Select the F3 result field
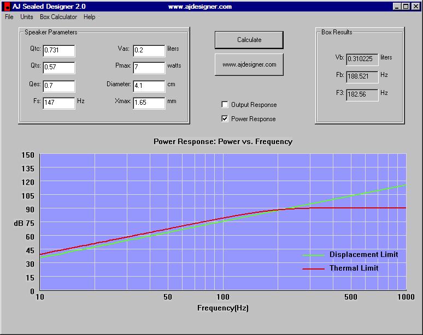This screenshot has width=423, height=335. click(362, 95)
